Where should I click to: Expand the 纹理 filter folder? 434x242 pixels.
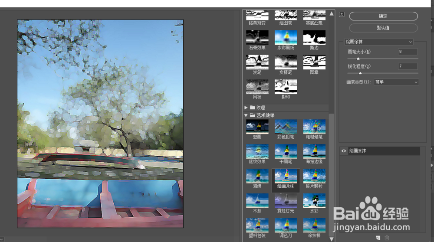246,108
